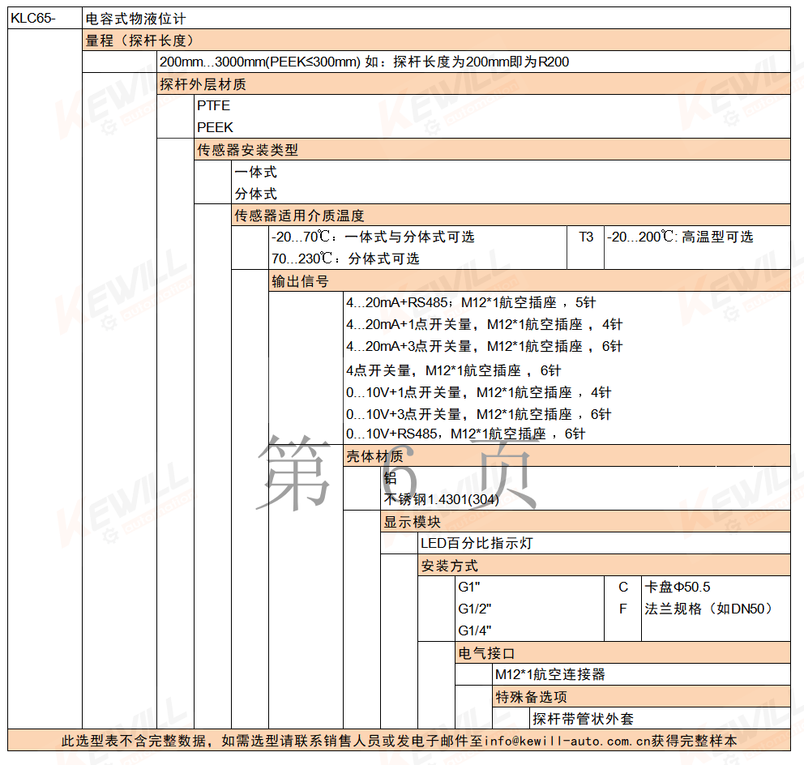Click the 输出信号 section header

[530, 281]
